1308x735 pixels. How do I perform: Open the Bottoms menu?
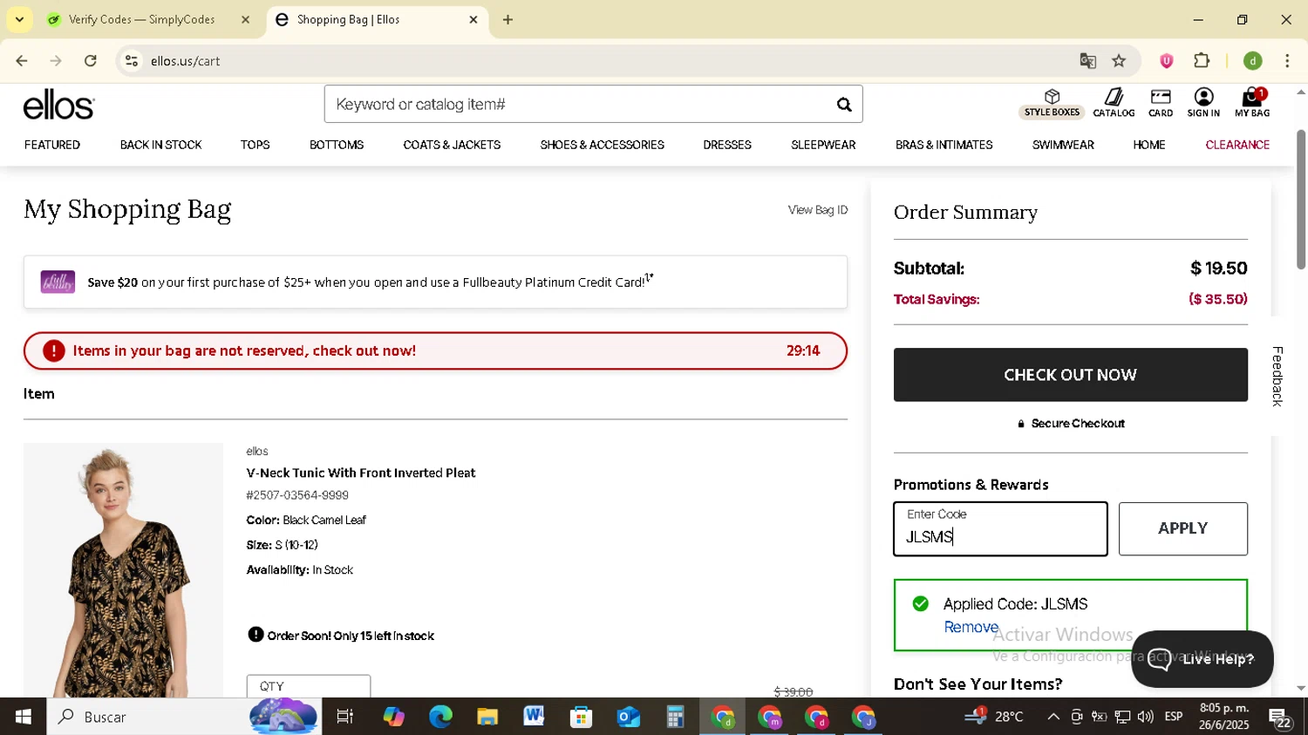coord(337,145)
